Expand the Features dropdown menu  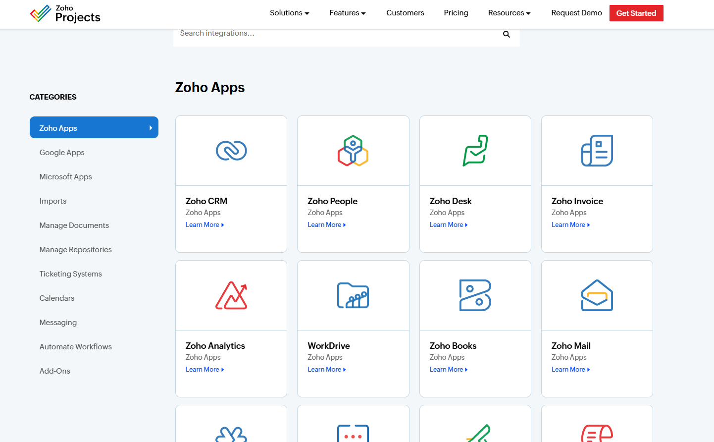[348, 13]
